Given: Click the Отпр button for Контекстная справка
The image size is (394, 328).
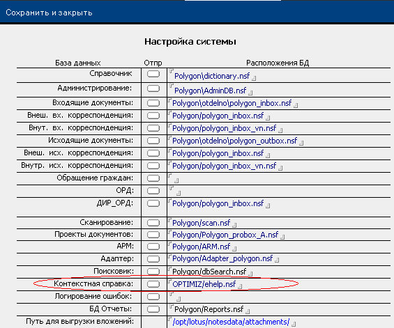Looking at the screenshot, I should point(153,284).
